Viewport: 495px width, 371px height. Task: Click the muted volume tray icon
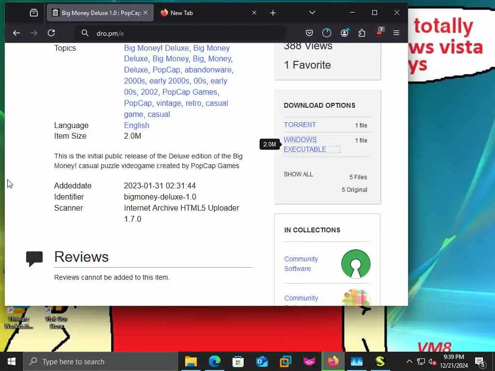click(432, 361)
